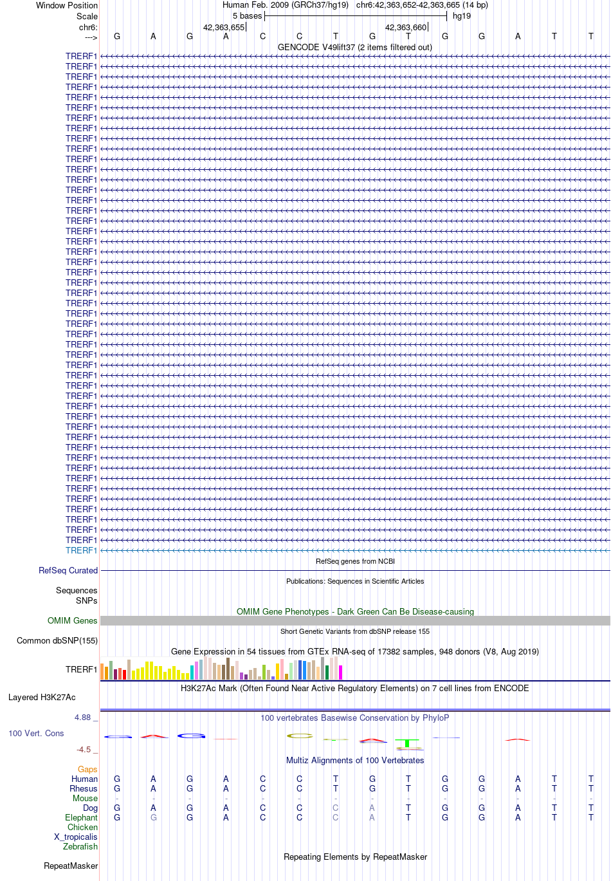Click the Human Feb. 2009 (GRCh37/hg19) title
Screen dimensions: 611x881
click(286, 5)
